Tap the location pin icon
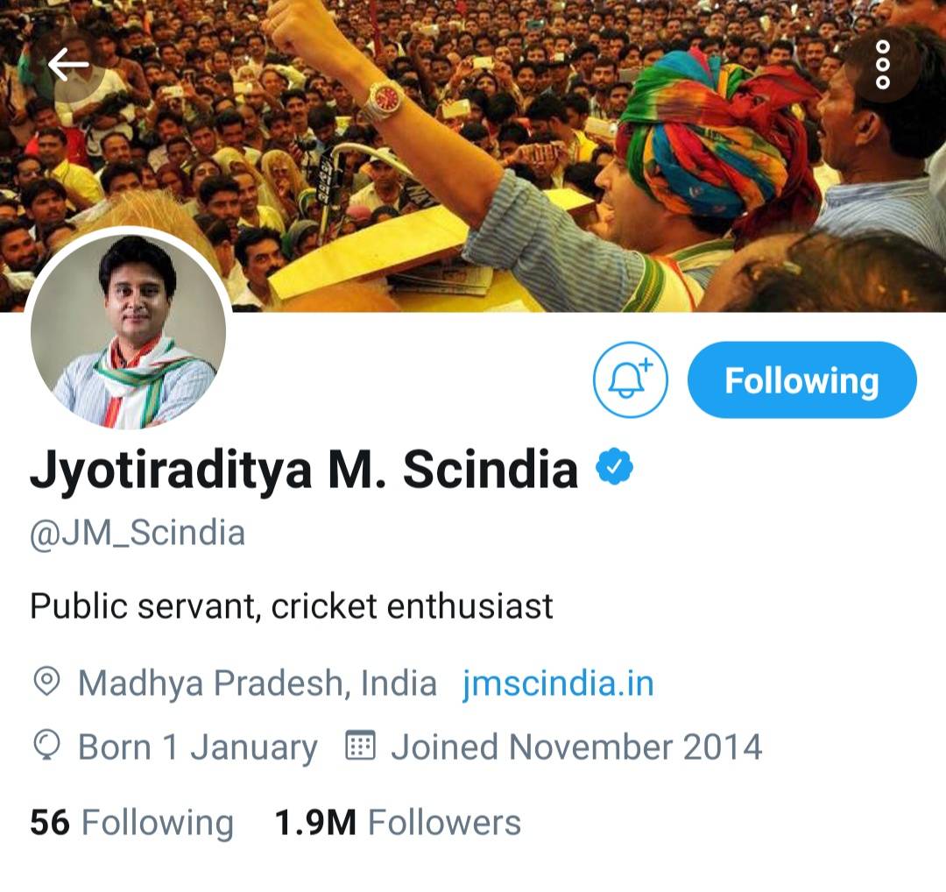The height and width of the screenshot is (892, 946). point(46,683)
